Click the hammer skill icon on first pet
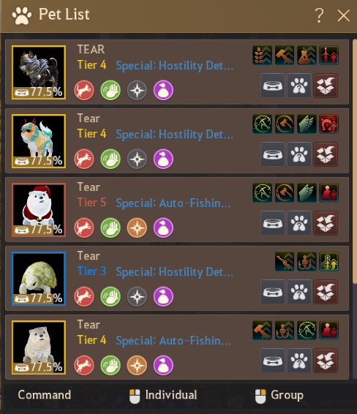Screen dimensions: 357x414 click(285, 55)
